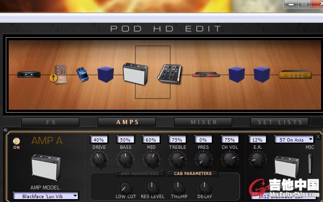The width and height of the screenshot is (323, 202).
Task: Show the CAB PARAMETERS section
Action: (193, 173)
